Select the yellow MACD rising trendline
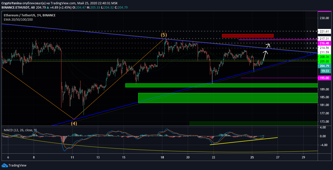 (244, 141)
